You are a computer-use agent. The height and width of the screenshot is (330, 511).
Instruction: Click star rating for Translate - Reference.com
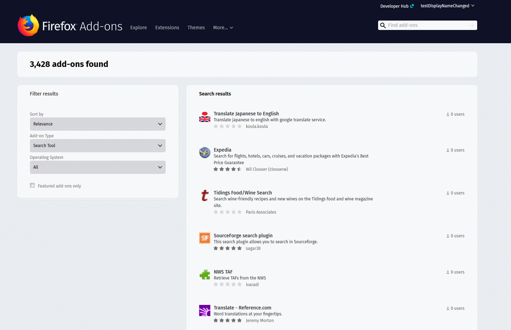(x=227, y=321)
